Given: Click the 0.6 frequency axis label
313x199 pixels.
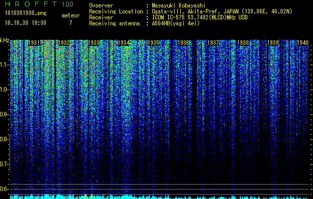Looking at the screenshot, I should (x=4, y=189).
